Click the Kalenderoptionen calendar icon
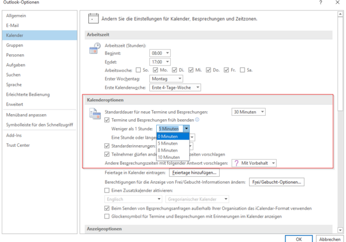346x242 pixels. tap(95, 114)
